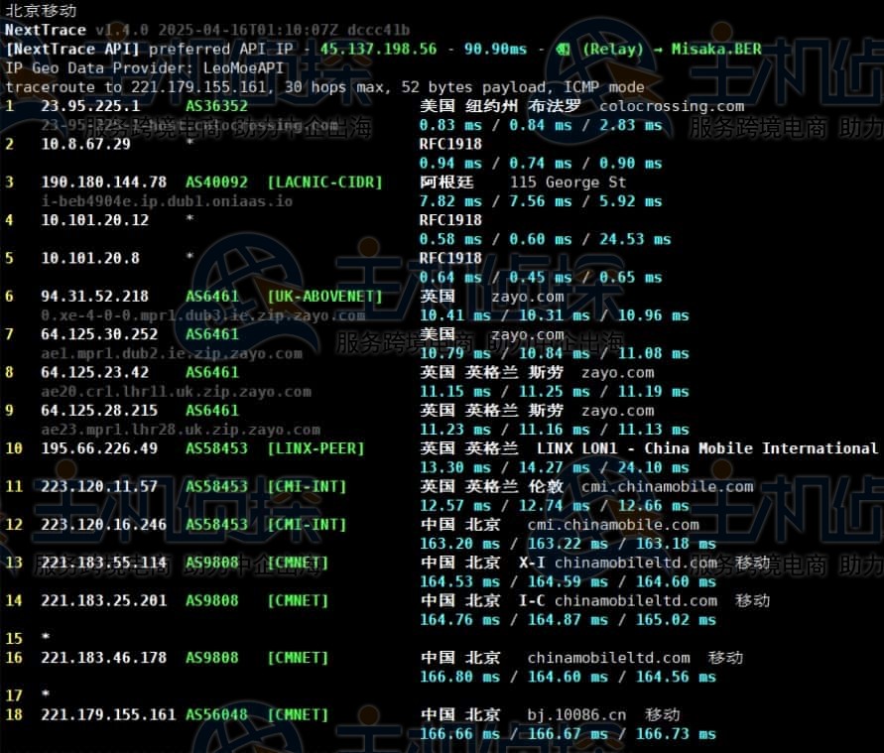Select IP 10.101.20.12 on hop 4
Screen dimensions: 884x753
[94, 220]
